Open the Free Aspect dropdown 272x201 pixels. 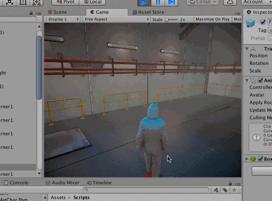(x=117, y=19)
